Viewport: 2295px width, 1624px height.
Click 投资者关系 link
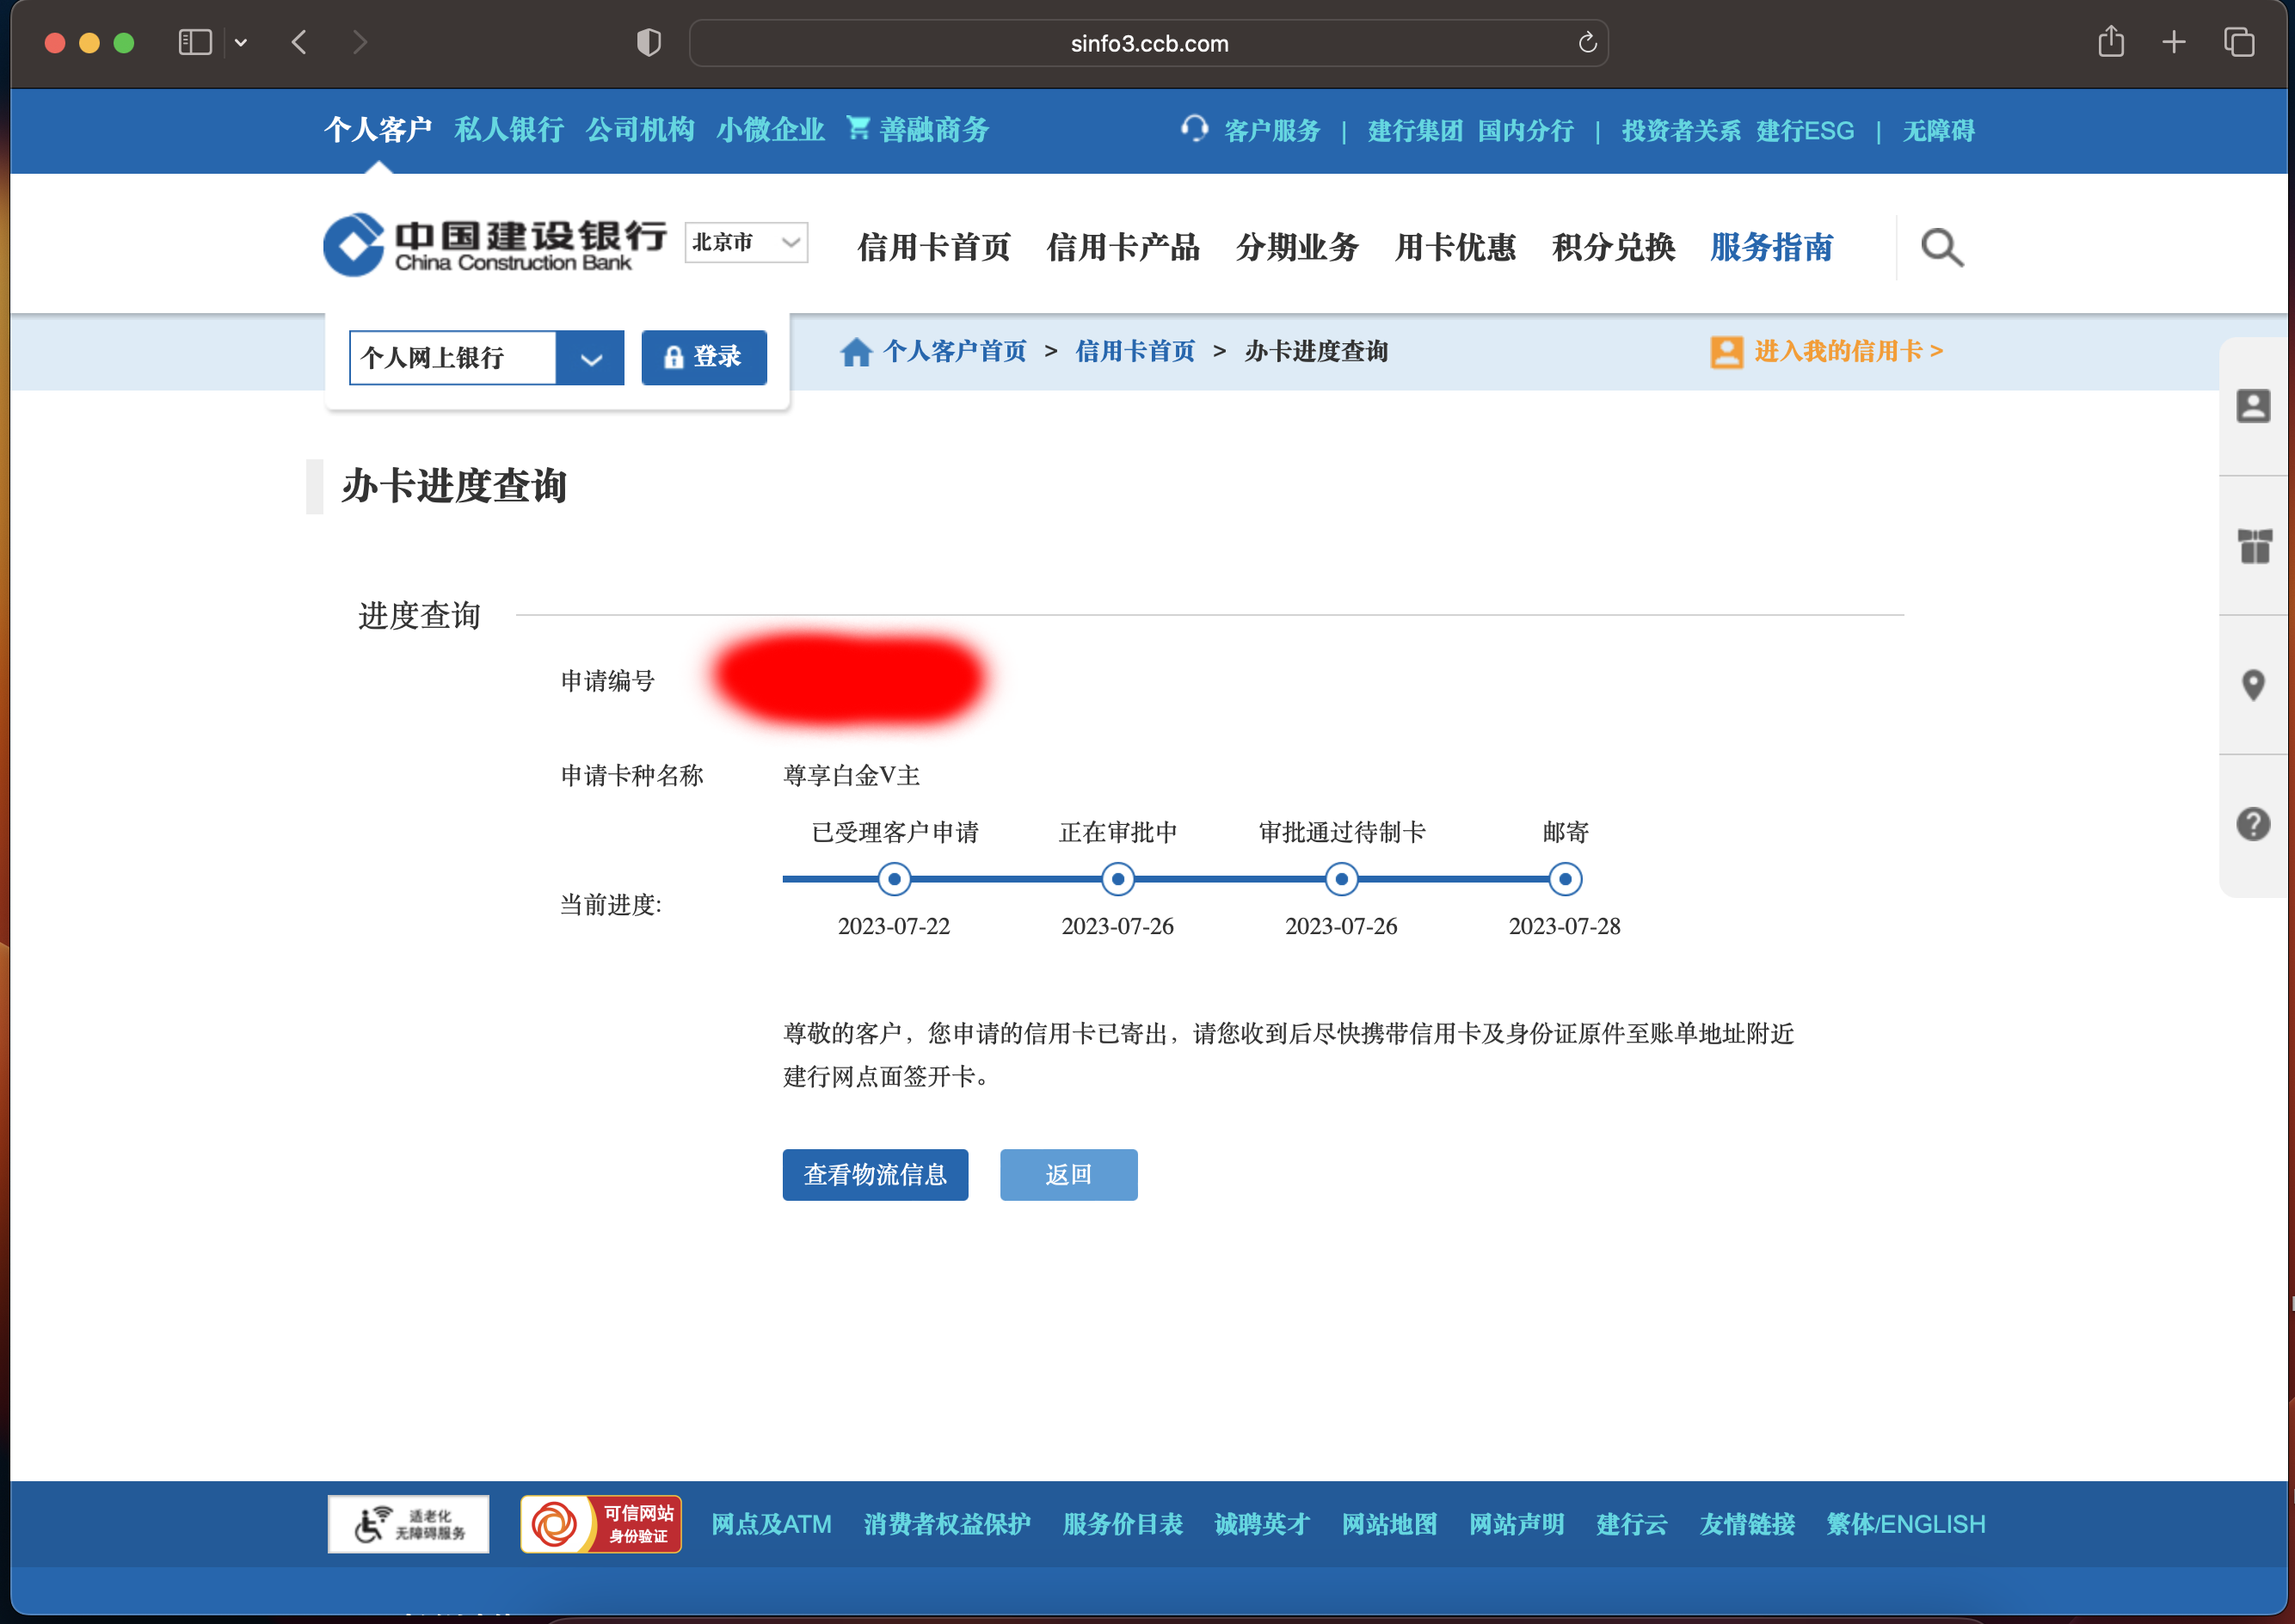click(1681, 130)
